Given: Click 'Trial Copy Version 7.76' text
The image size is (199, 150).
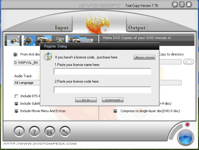Looking at the screenshot, I should [x=142, y=6].
